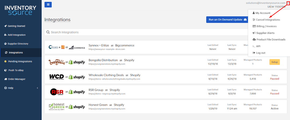Viewport: 290px width, 120px height.
Task: Click managed products count 7,698
Action: (x=253, y=93)
